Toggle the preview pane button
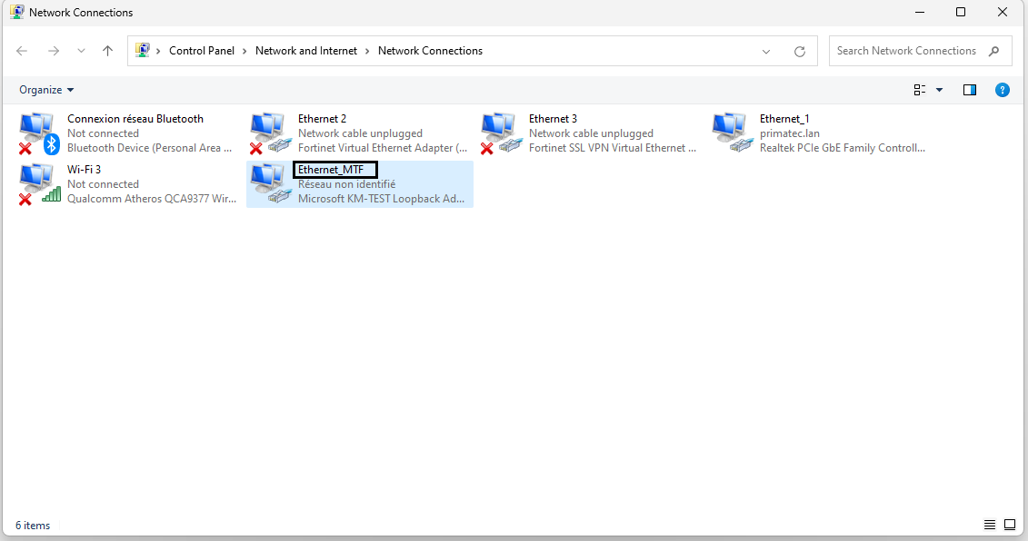1028x541 pixels. click(x=970, y=90)
